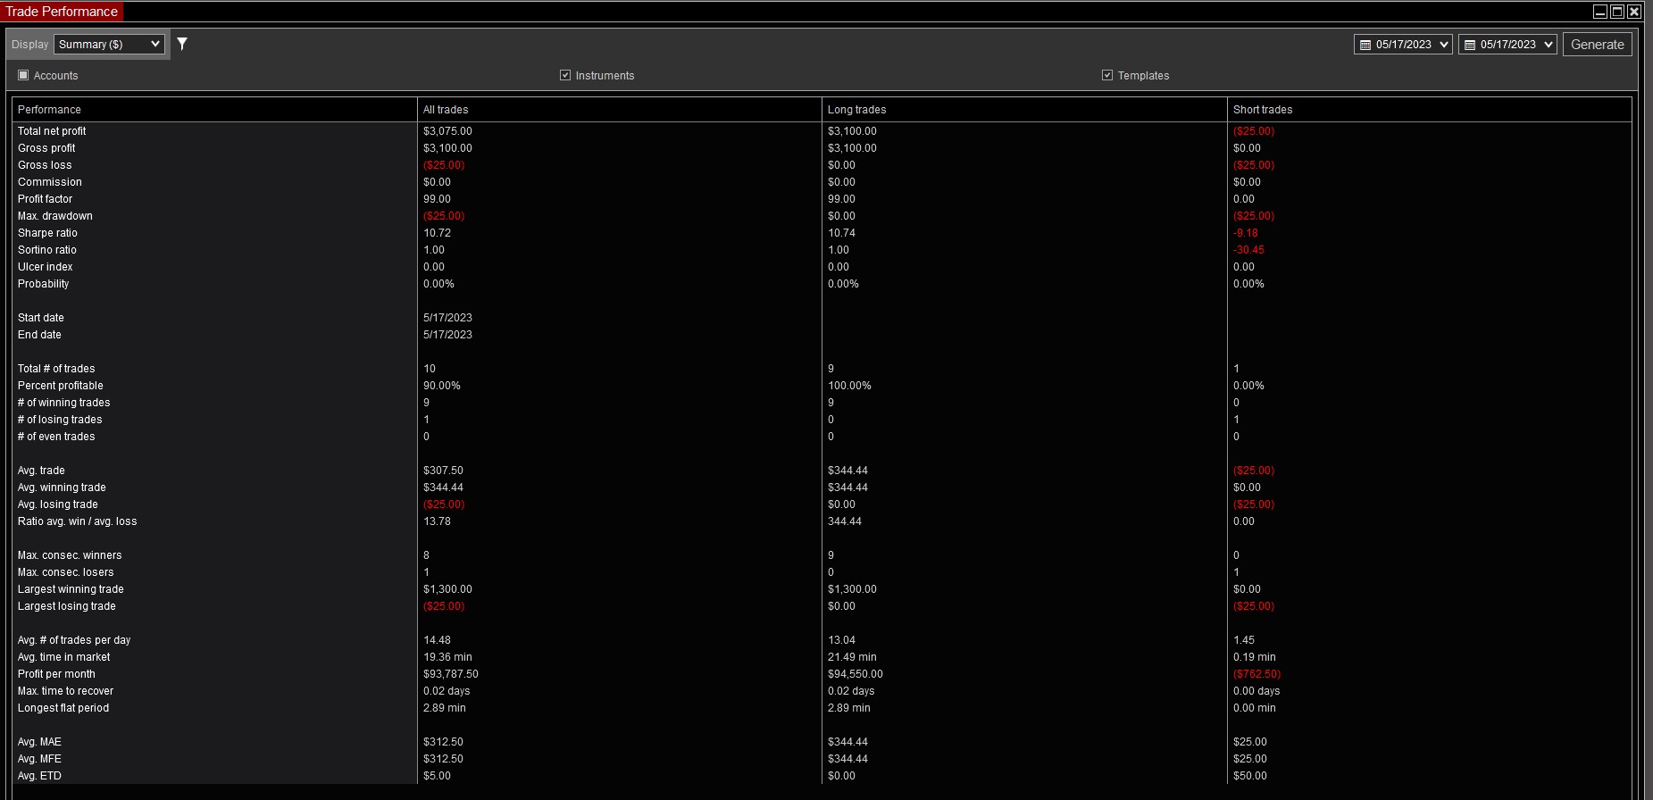Viewport: 1653px width, 800px height.
Task: Select the Max. consec. winners label
Action: (x=70, y=555)
